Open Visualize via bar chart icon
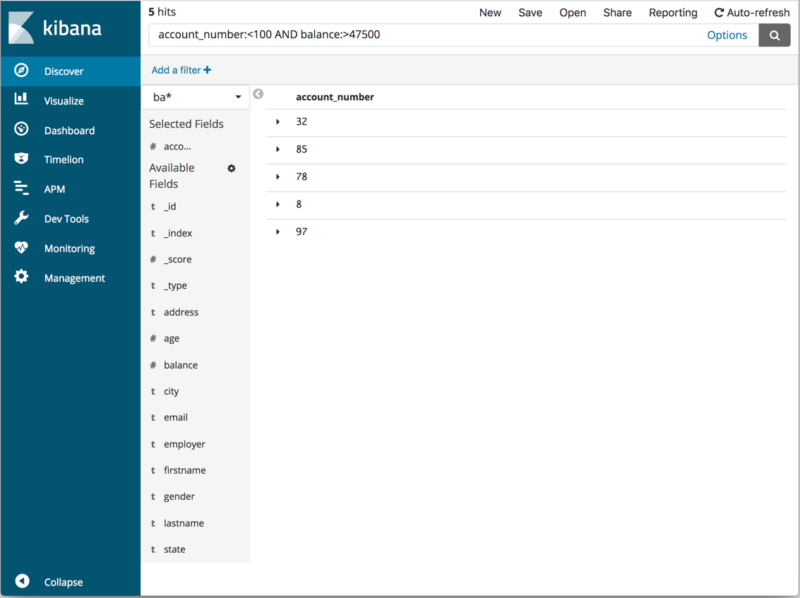This screenshot has width=800, height=598. click(x=22, y=100)
